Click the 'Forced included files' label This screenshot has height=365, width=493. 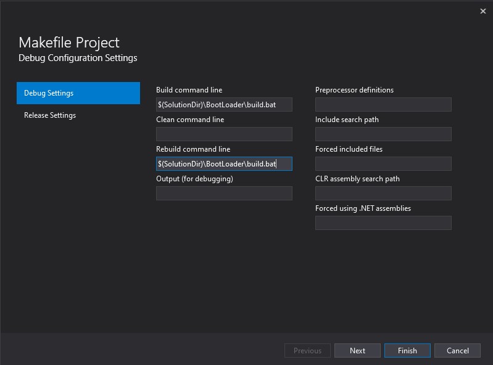349,149
